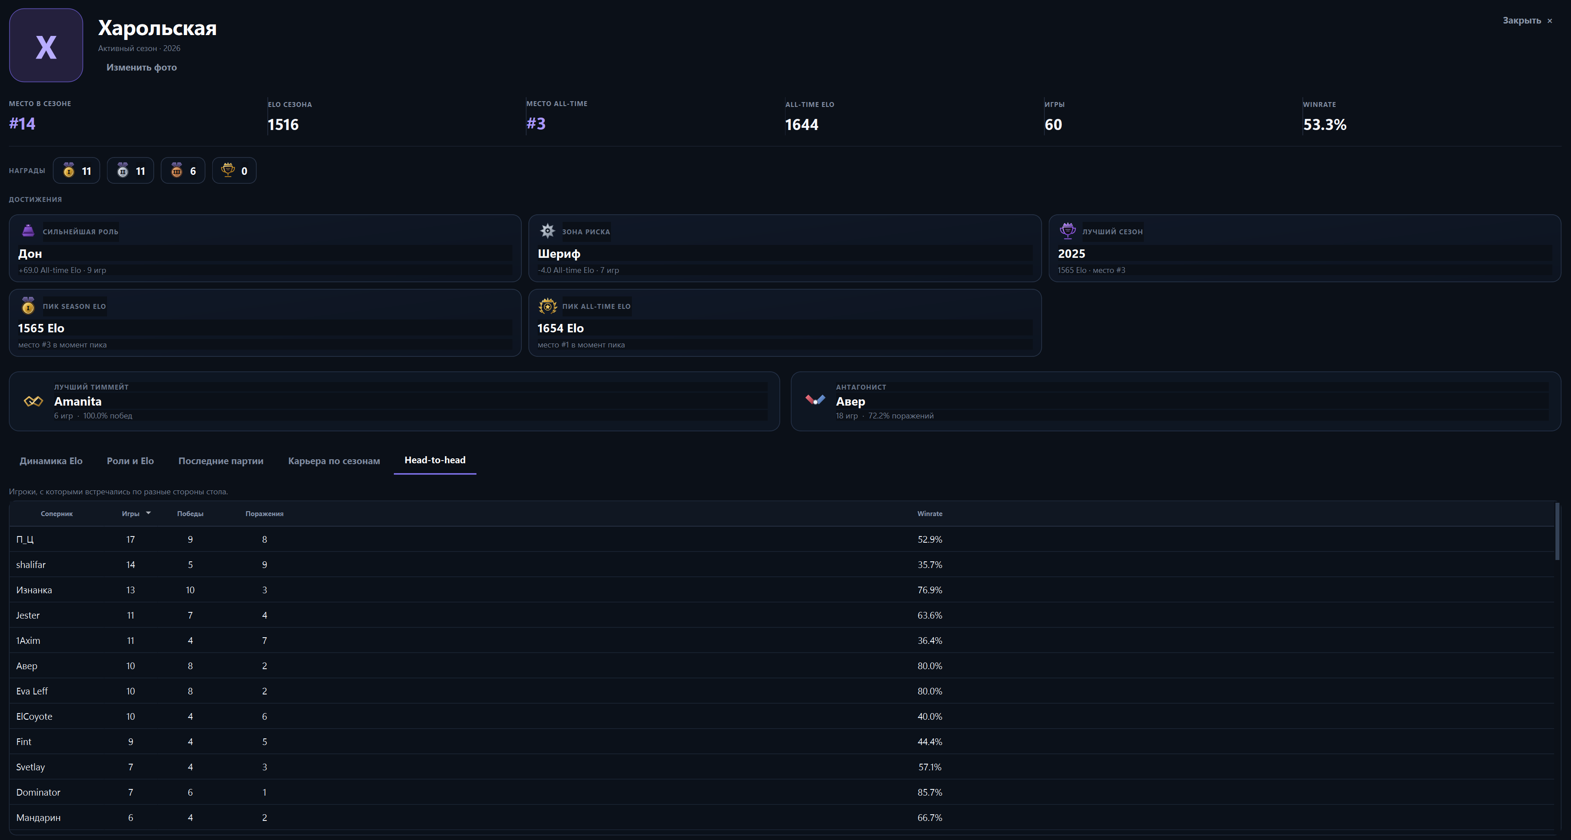Click the silver medal award icon
The height and width of the screenshot is (840, 1571).
click(x=123, y=170)
